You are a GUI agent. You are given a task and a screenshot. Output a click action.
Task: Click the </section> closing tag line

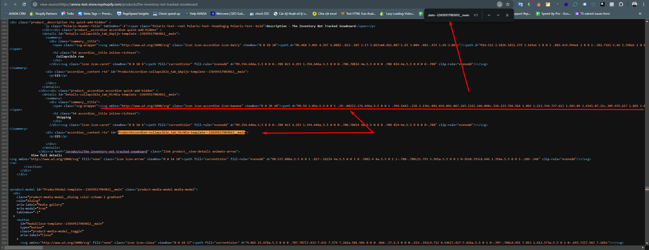pos(33,167)
